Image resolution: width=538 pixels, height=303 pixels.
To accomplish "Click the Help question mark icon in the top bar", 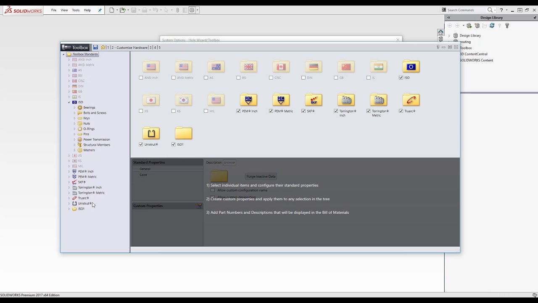I will click(501, 10).
